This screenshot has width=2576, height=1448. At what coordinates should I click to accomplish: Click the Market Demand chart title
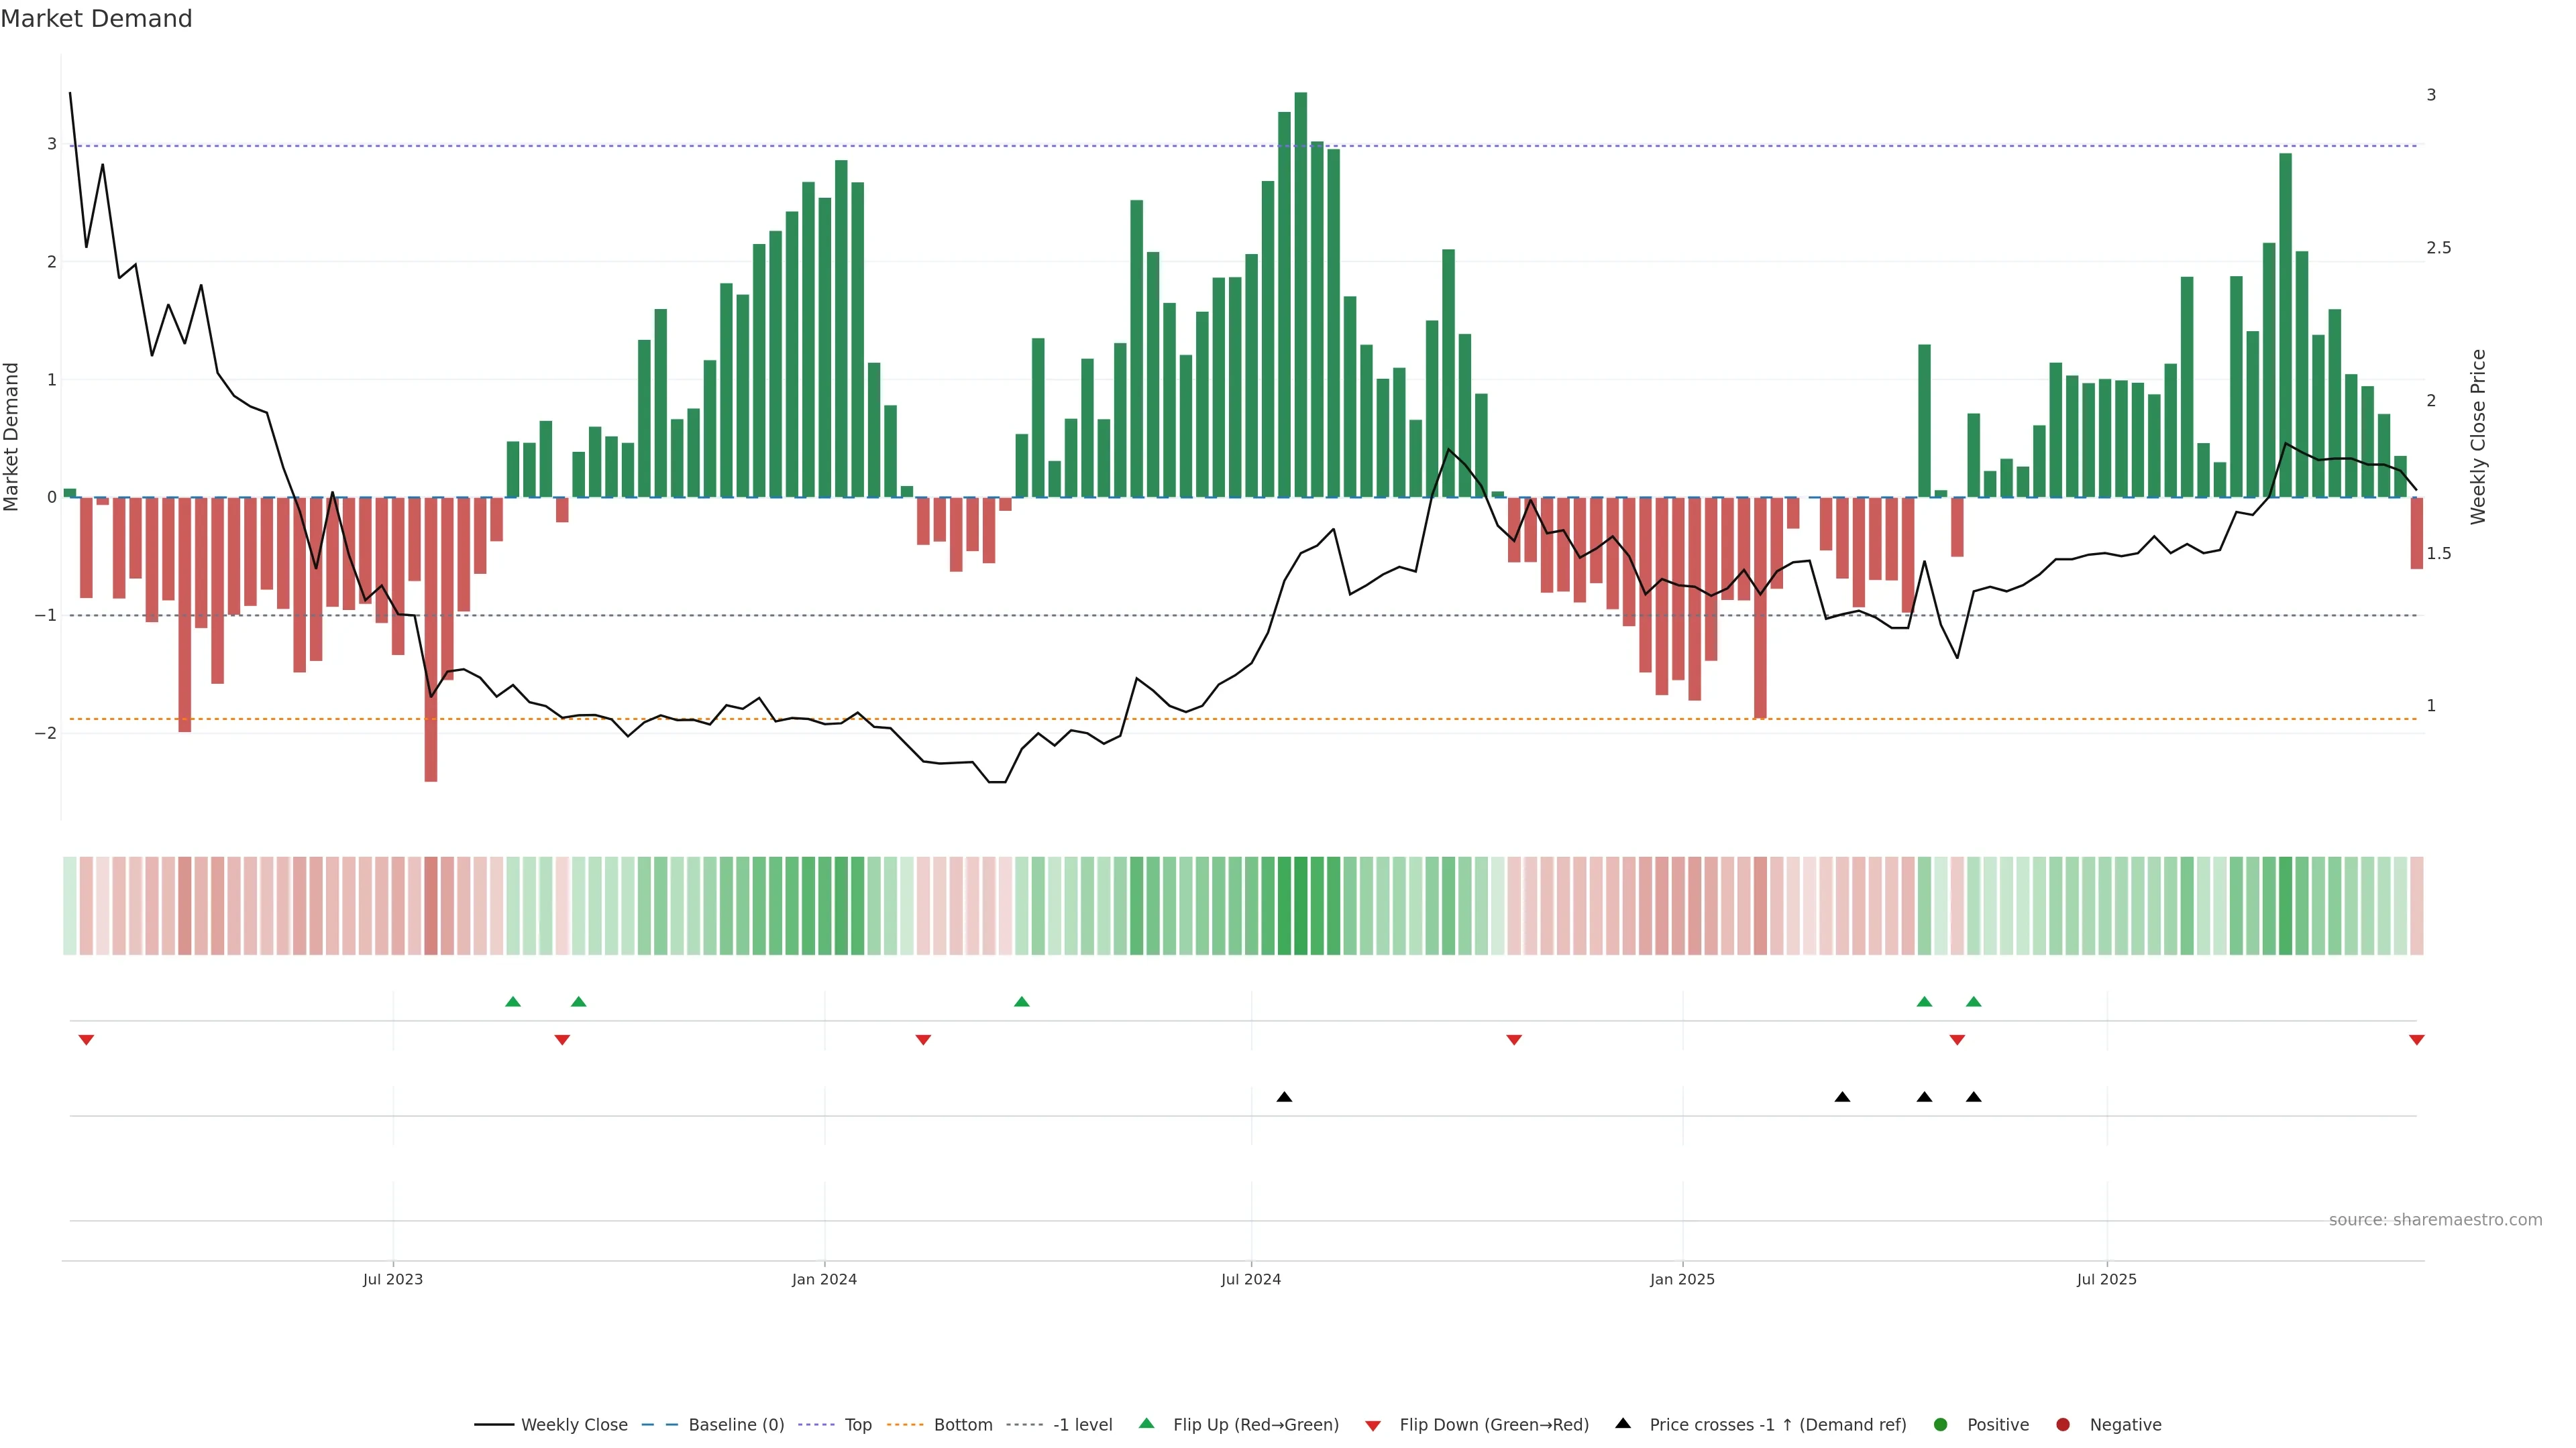tap(96, 19)
